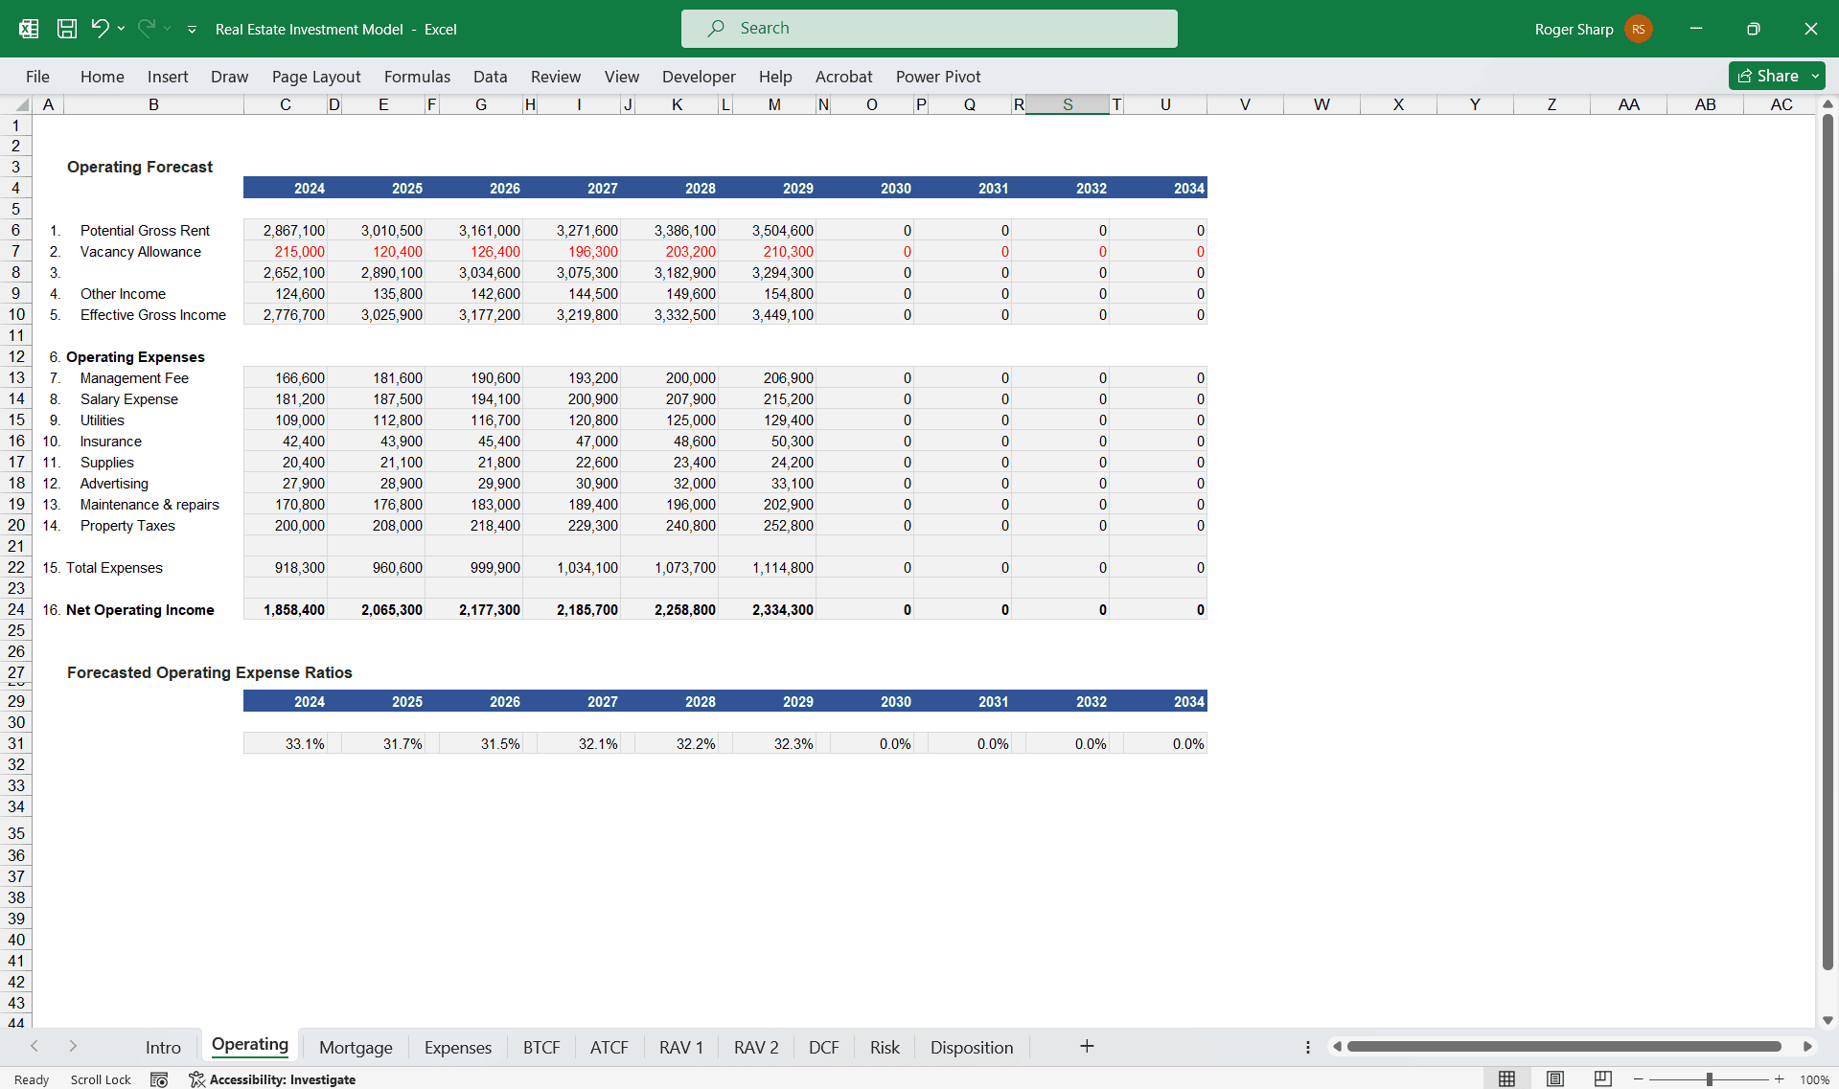The width and height of the screenshot is (1839, 1089).
Task: Switch to the DCF sheet tab
Action: pos(823,1048)
